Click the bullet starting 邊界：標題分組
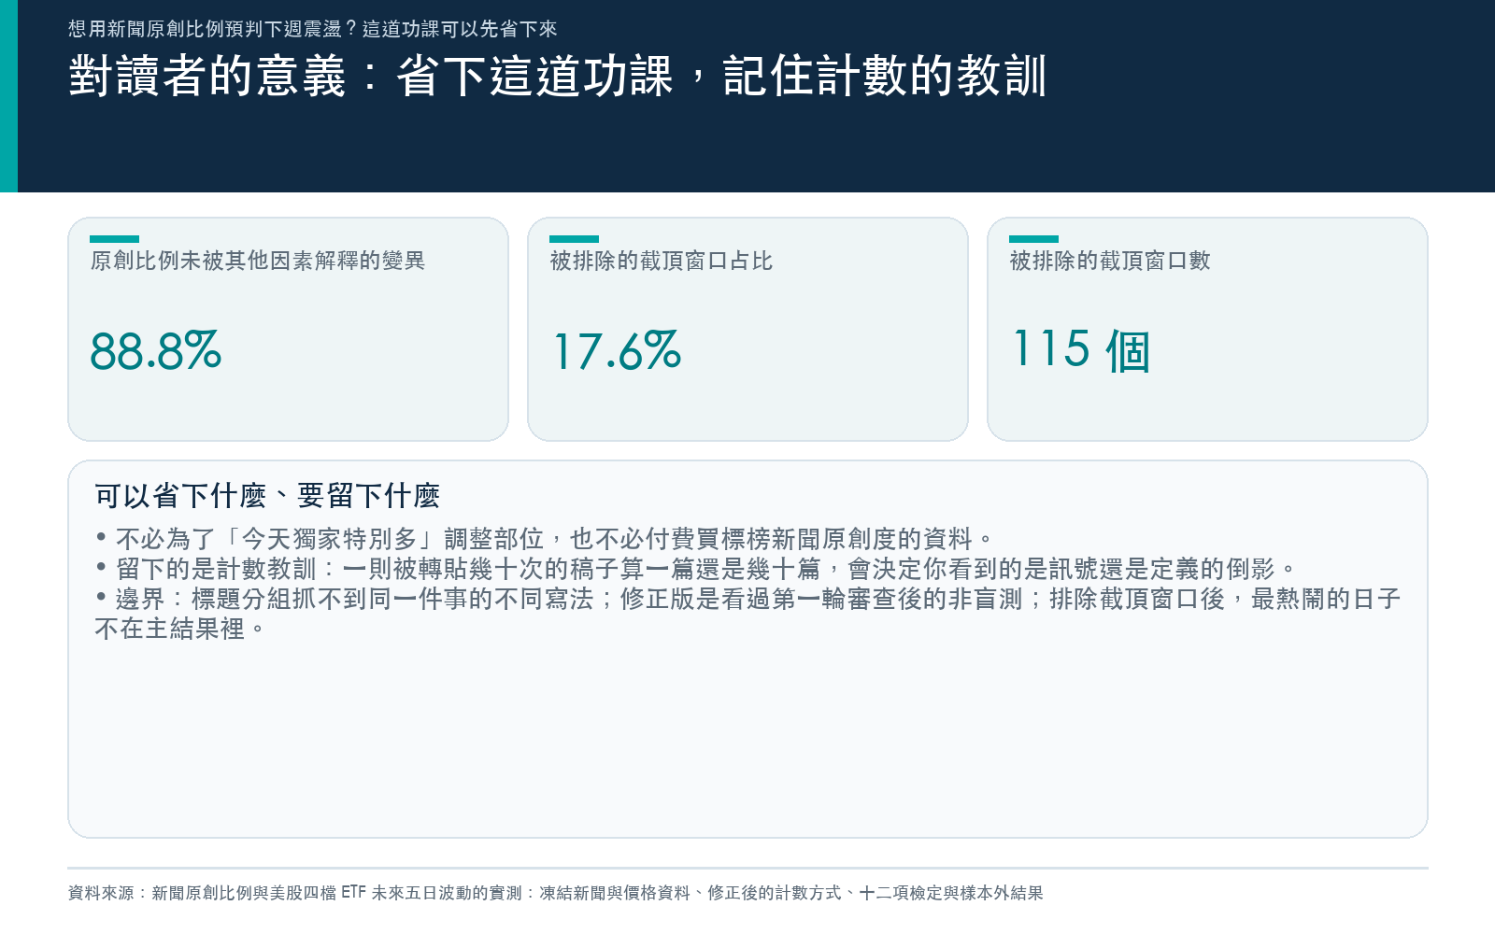 tap(747, 614)
